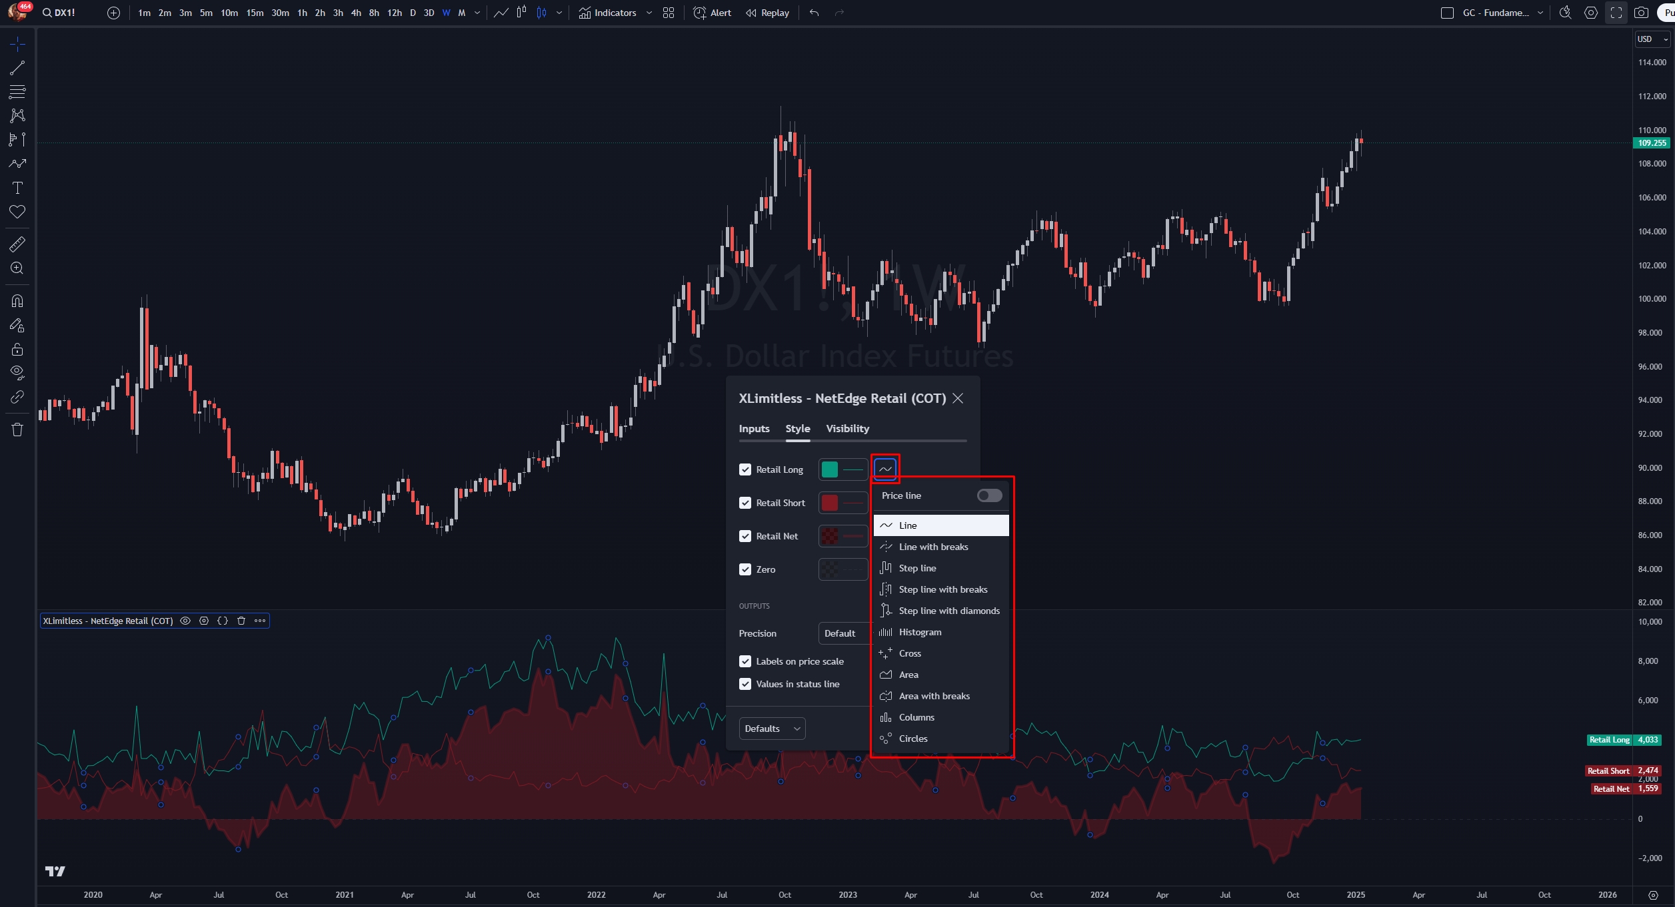The width and height of the screenshot is (1675, 907).
Task: Uncheck the Retail Short checkbox
Action: (x=745, y=503)
